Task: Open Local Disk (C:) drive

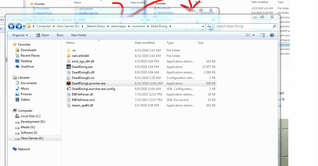Action: (31, 116)
